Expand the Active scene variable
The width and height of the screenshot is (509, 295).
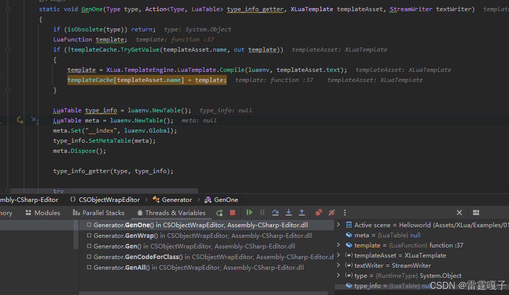(x=339, y=225)
